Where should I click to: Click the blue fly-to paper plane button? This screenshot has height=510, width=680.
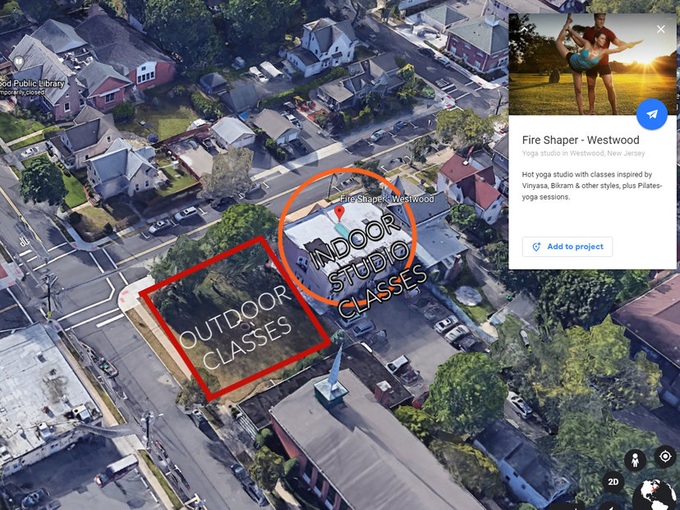coord(651,114)
